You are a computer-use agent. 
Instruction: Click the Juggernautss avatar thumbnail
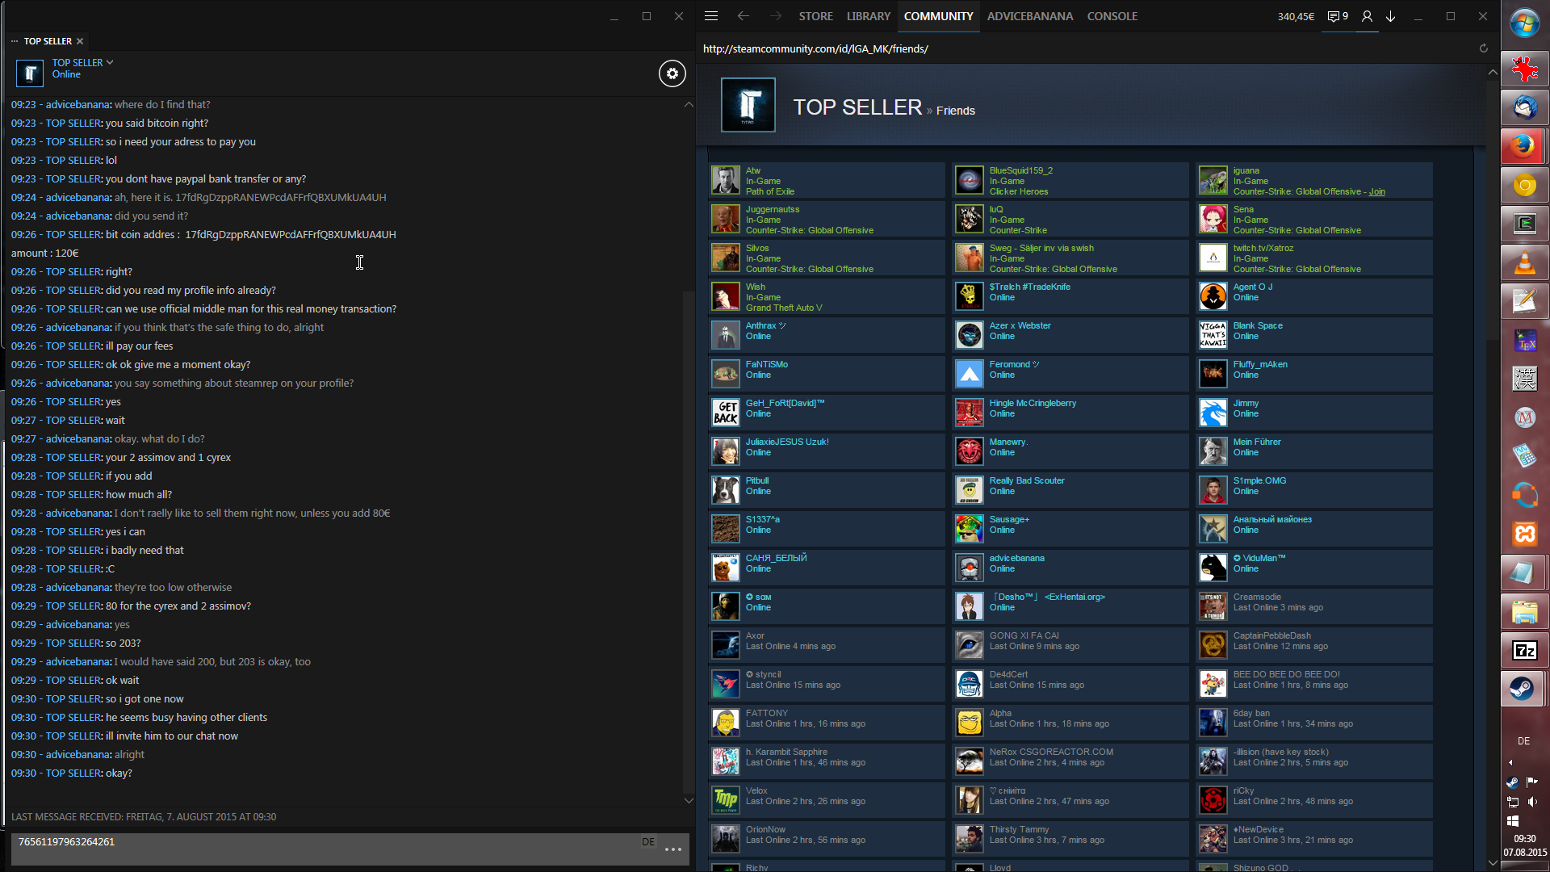725,220
